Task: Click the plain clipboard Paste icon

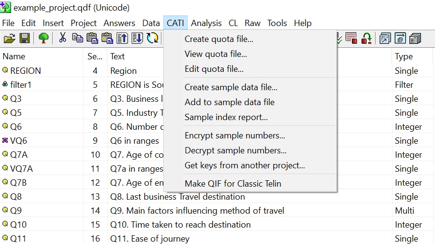Action: click(92, 38)
